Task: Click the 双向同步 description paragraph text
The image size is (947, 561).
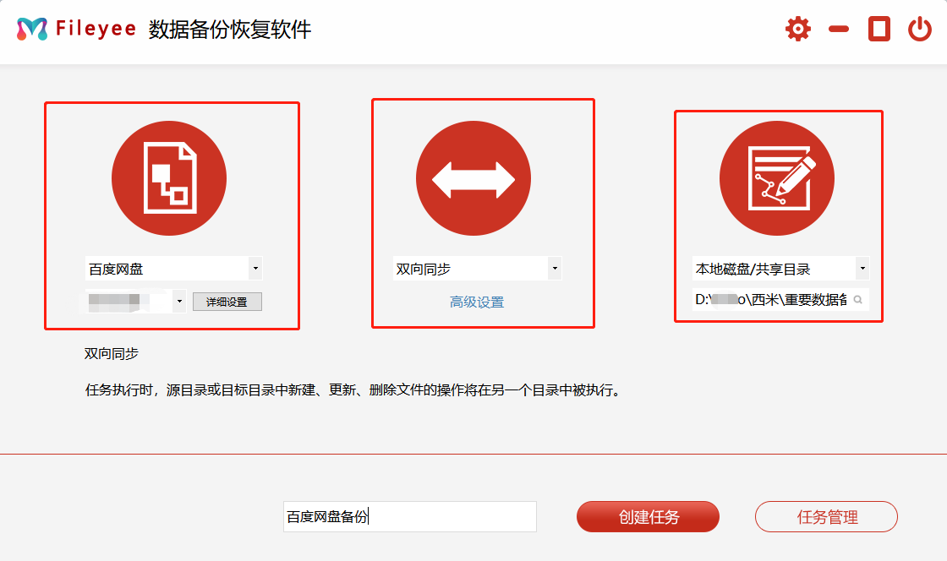Action: (x=353, y=390)
